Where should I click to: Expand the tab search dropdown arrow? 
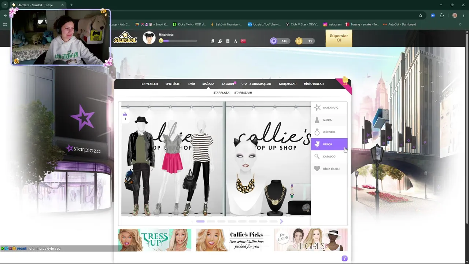point(5,5)
